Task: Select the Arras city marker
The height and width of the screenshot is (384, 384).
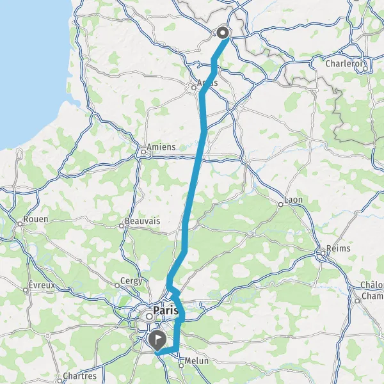Action: tap(194, 88)
